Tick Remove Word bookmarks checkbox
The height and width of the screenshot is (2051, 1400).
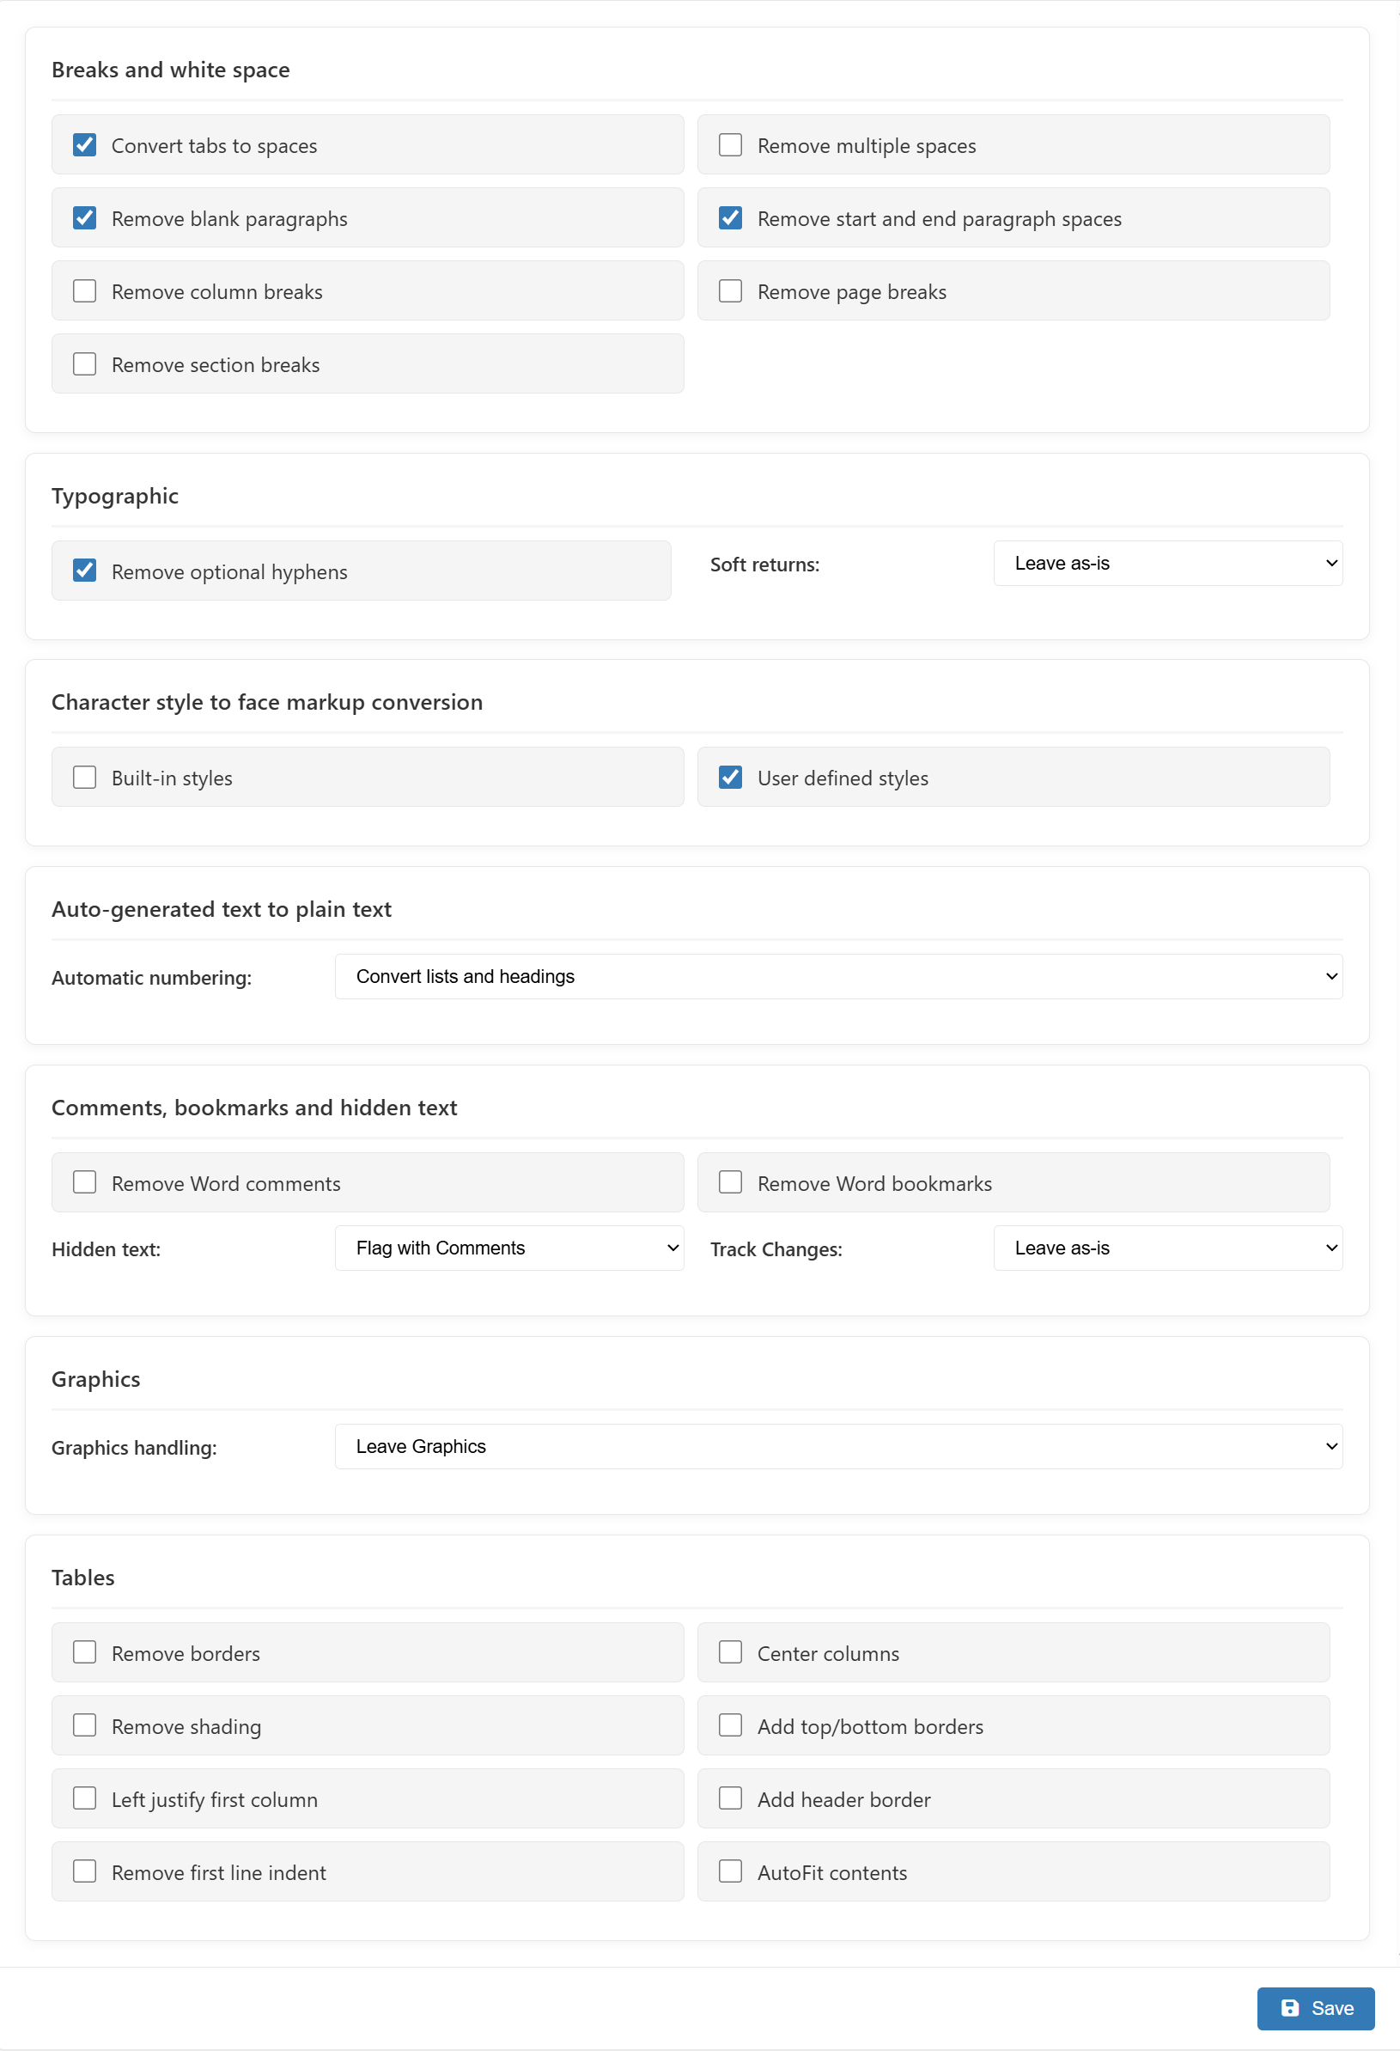pos(730,1182)
